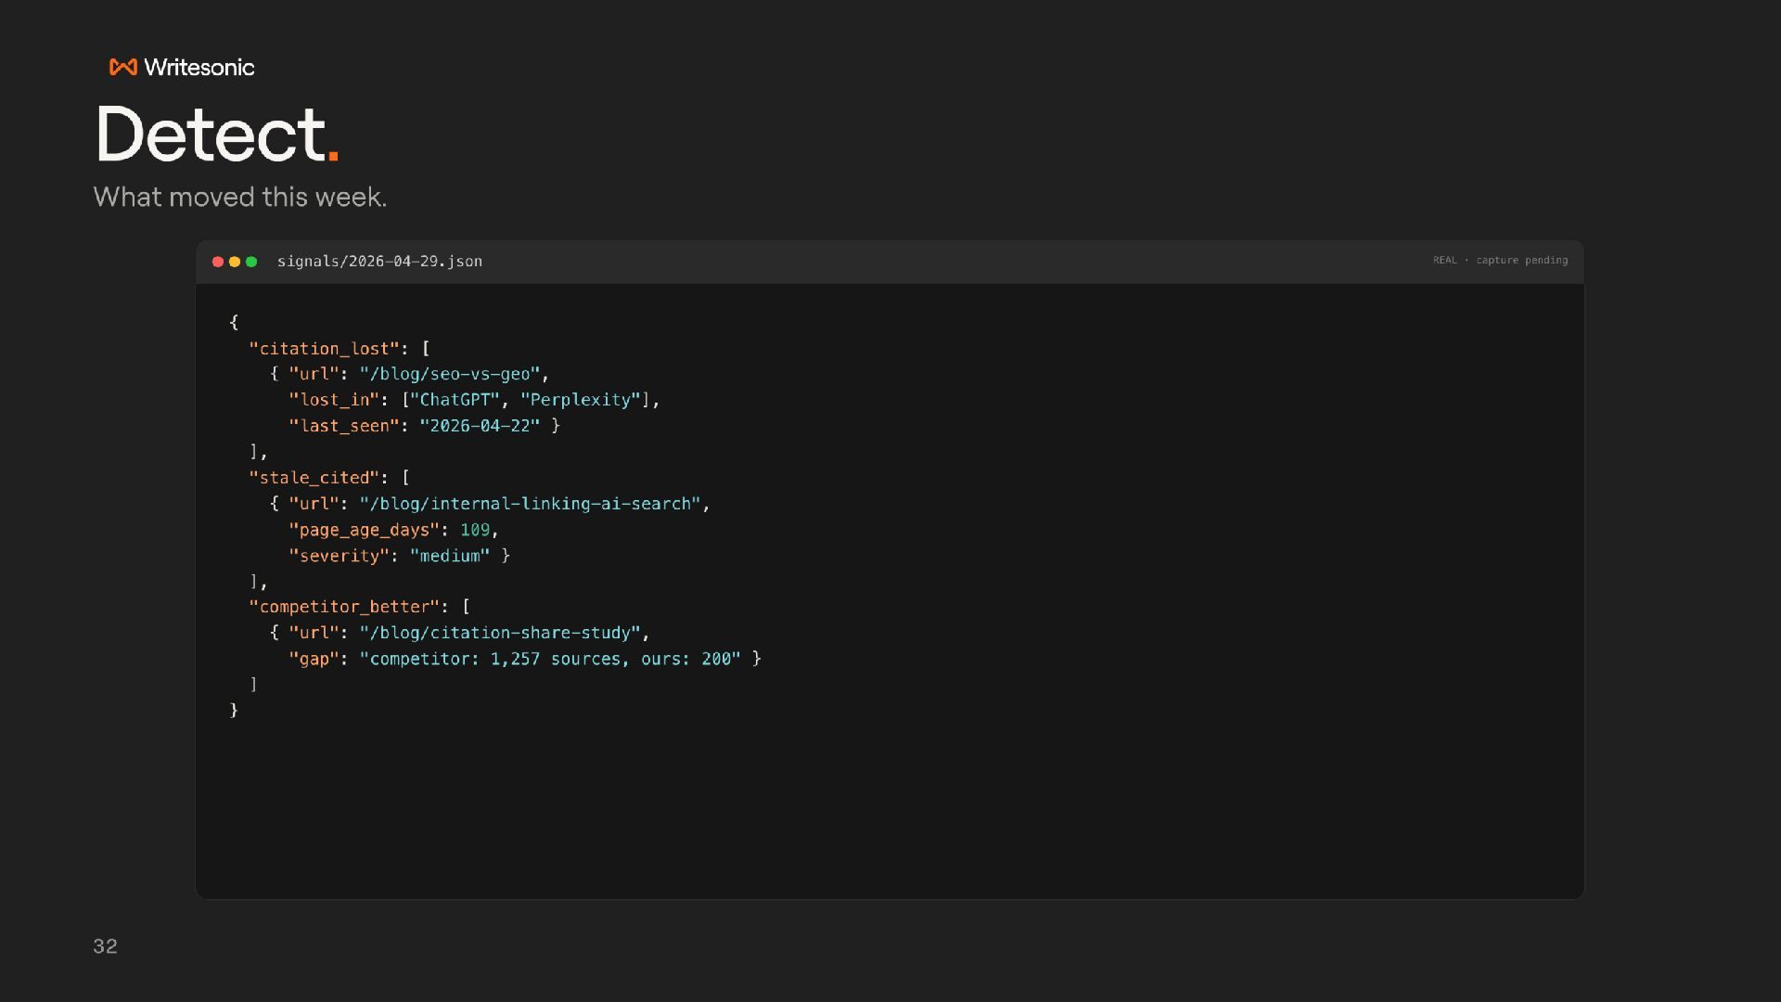Screen dimensions: 1781x1002
Task: Click the "ChatGPT" string in lost_in
Action: point(455,400)
